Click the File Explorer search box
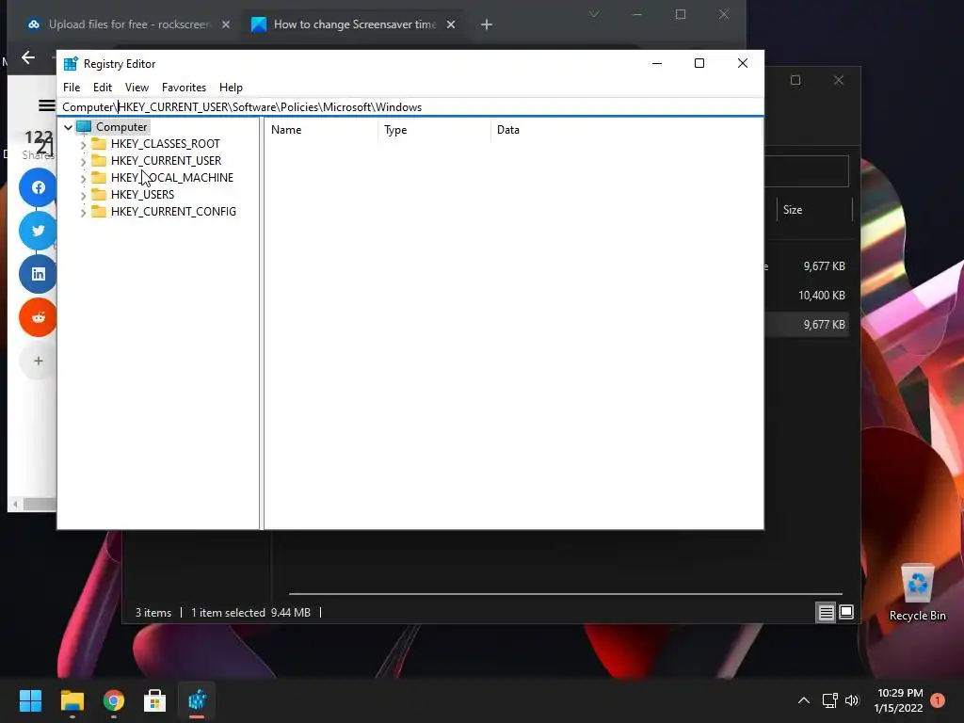Viewport: 964px width, 723px height. (x=807, y=171)
